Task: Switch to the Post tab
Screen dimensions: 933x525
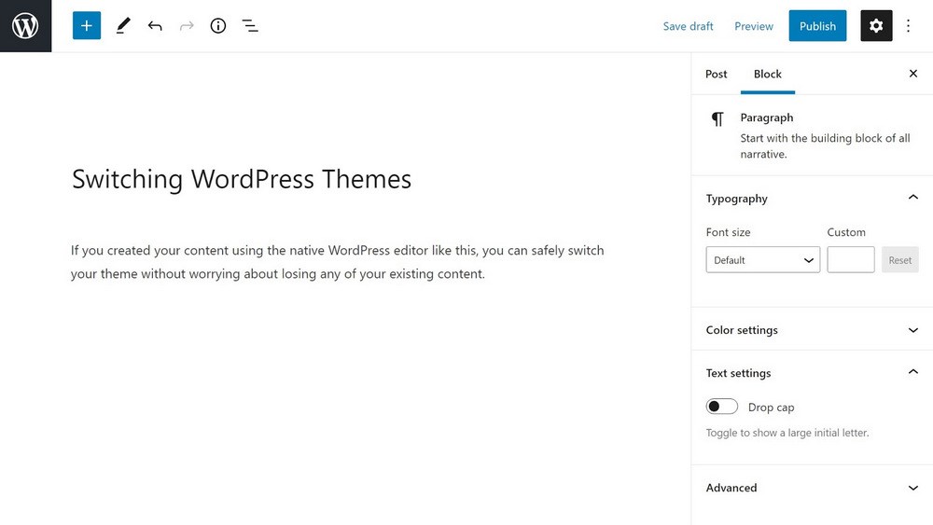Action: pyautogui.click(x=716, y=74)
